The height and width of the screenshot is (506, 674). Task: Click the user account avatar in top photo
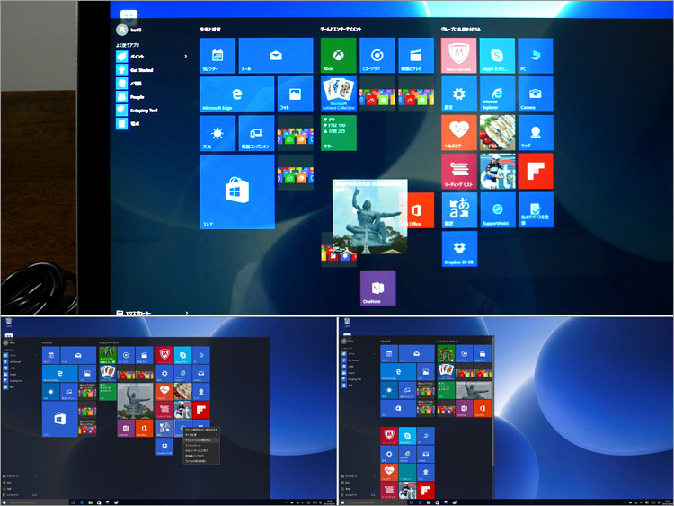click(122, 30)
